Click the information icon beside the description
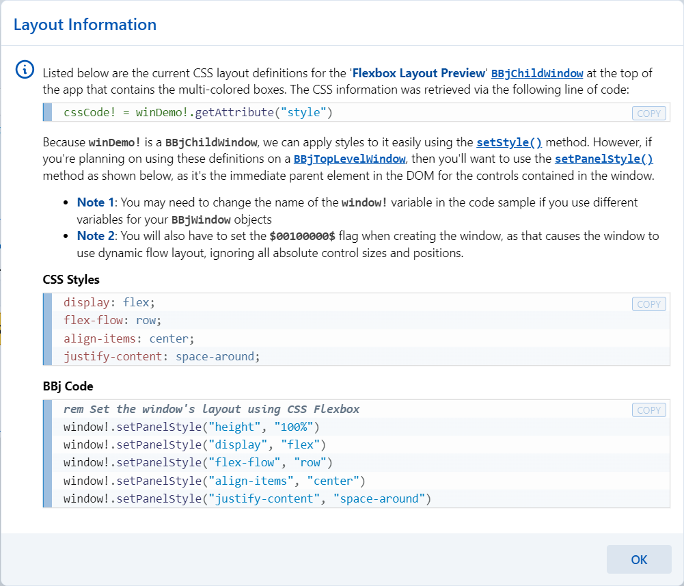 25,69
